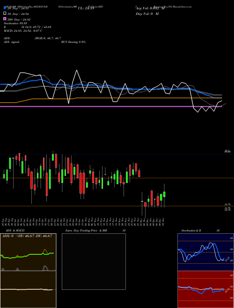Click the 'Day Vol: 0 M' readout
The width and height of the screenshot is (234, 308).
point(147,14)
